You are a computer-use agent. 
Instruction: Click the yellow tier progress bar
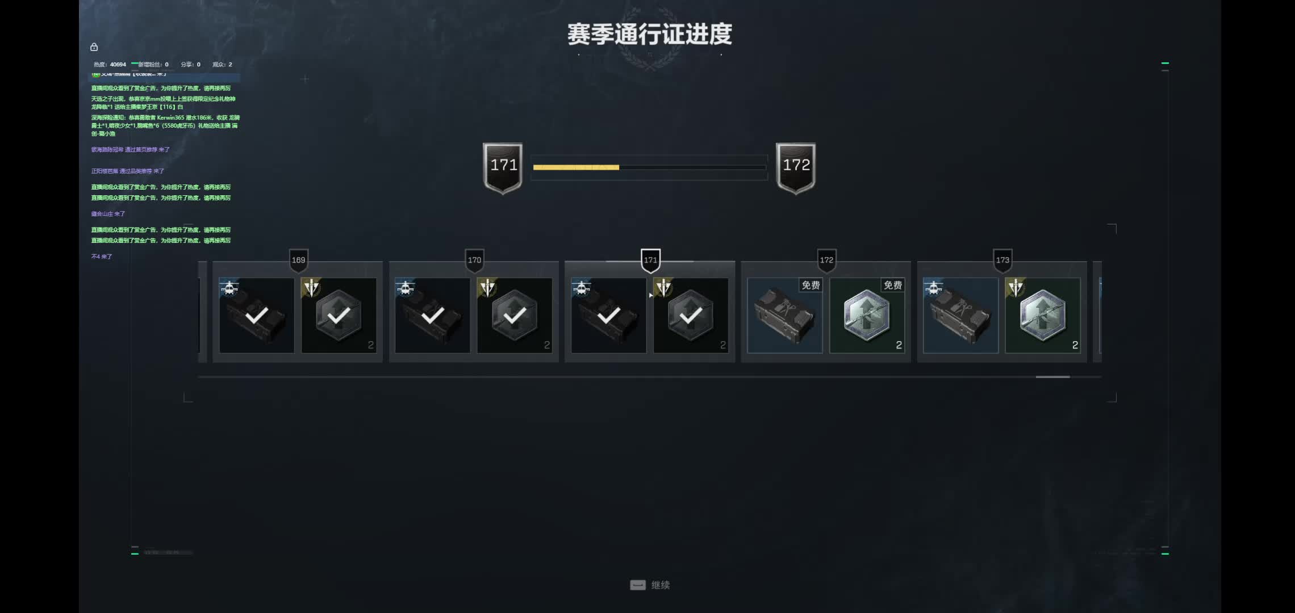point(649,167)
